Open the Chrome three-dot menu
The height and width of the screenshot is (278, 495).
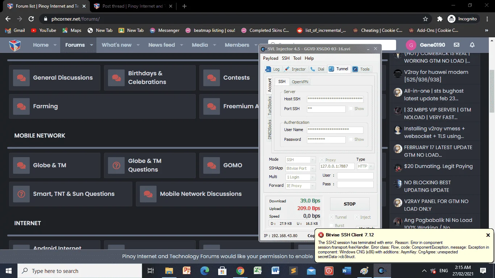pos(487,19)
